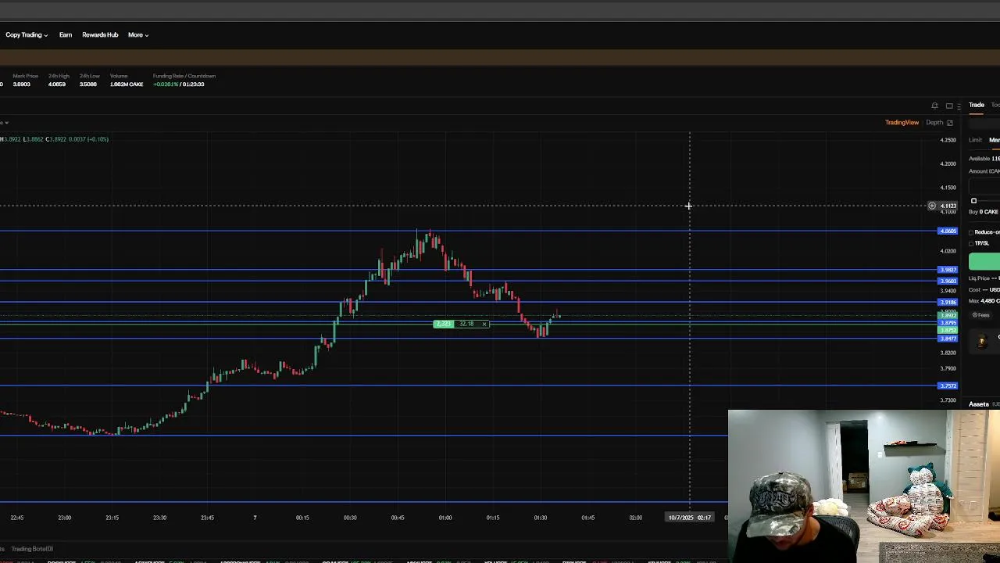Screen dimensions: 1000x563
Task: Click the Funding Rate +0.0261% value
Action: (x=166, y=84)
